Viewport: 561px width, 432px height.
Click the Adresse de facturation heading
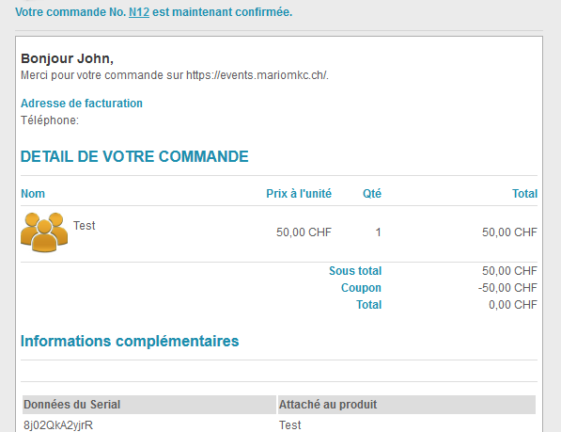click(x=82, y=104)
